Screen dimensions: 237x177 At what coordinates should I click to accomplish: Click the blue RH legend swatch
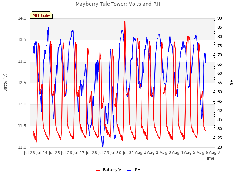(129, 170)
